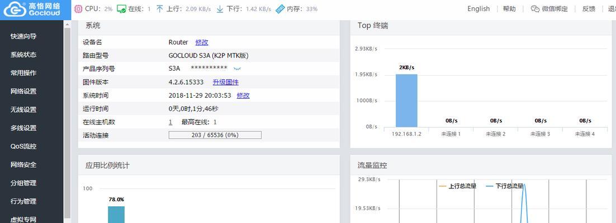The image size is (616, 223).
Task: Click the WeChat binding icon
Action: [535, 9]
